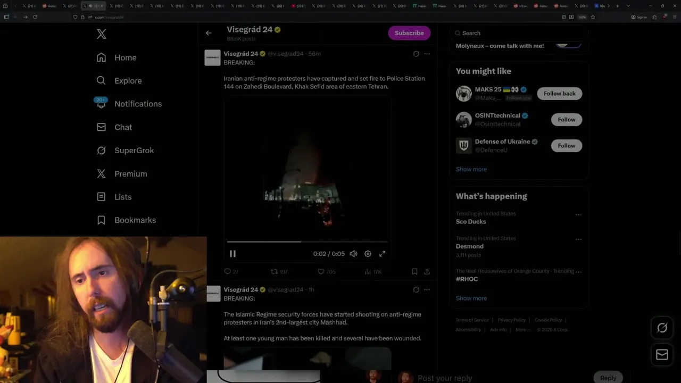681x383 pixels.
Task: Mute the tweet video audio
Action: point(353,254)
